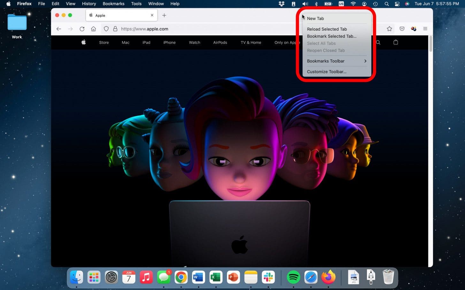Open Customize Toolbar from context menu

pyautogui.click(x=326, y=72)
